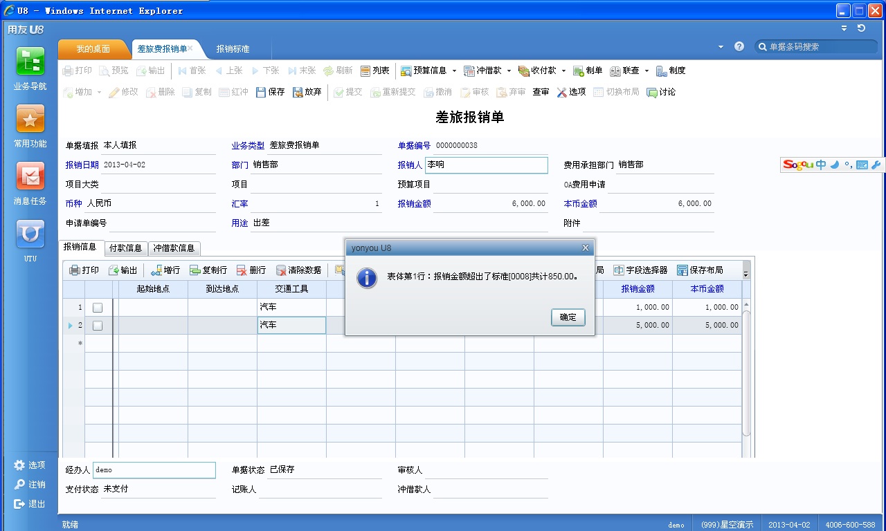The image size is (886, 531).
Task: Close the yonyou U8 message dialog
Action: click(586, 248)
